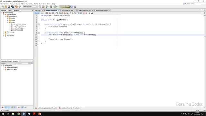
Task: Open the Members dropdown in Navigator
Action: pyautogui.click(x=8, y=63)
